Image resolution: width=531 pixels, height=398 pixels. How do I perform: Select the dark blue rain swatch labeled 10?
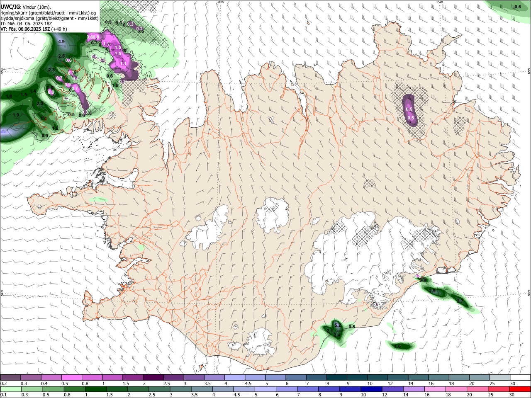(370, 389)
